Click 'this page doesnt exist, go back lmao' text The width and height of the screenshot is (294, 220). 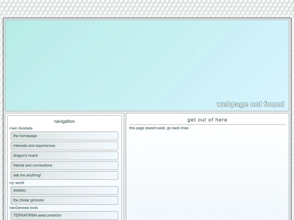(x=159, y=128)
